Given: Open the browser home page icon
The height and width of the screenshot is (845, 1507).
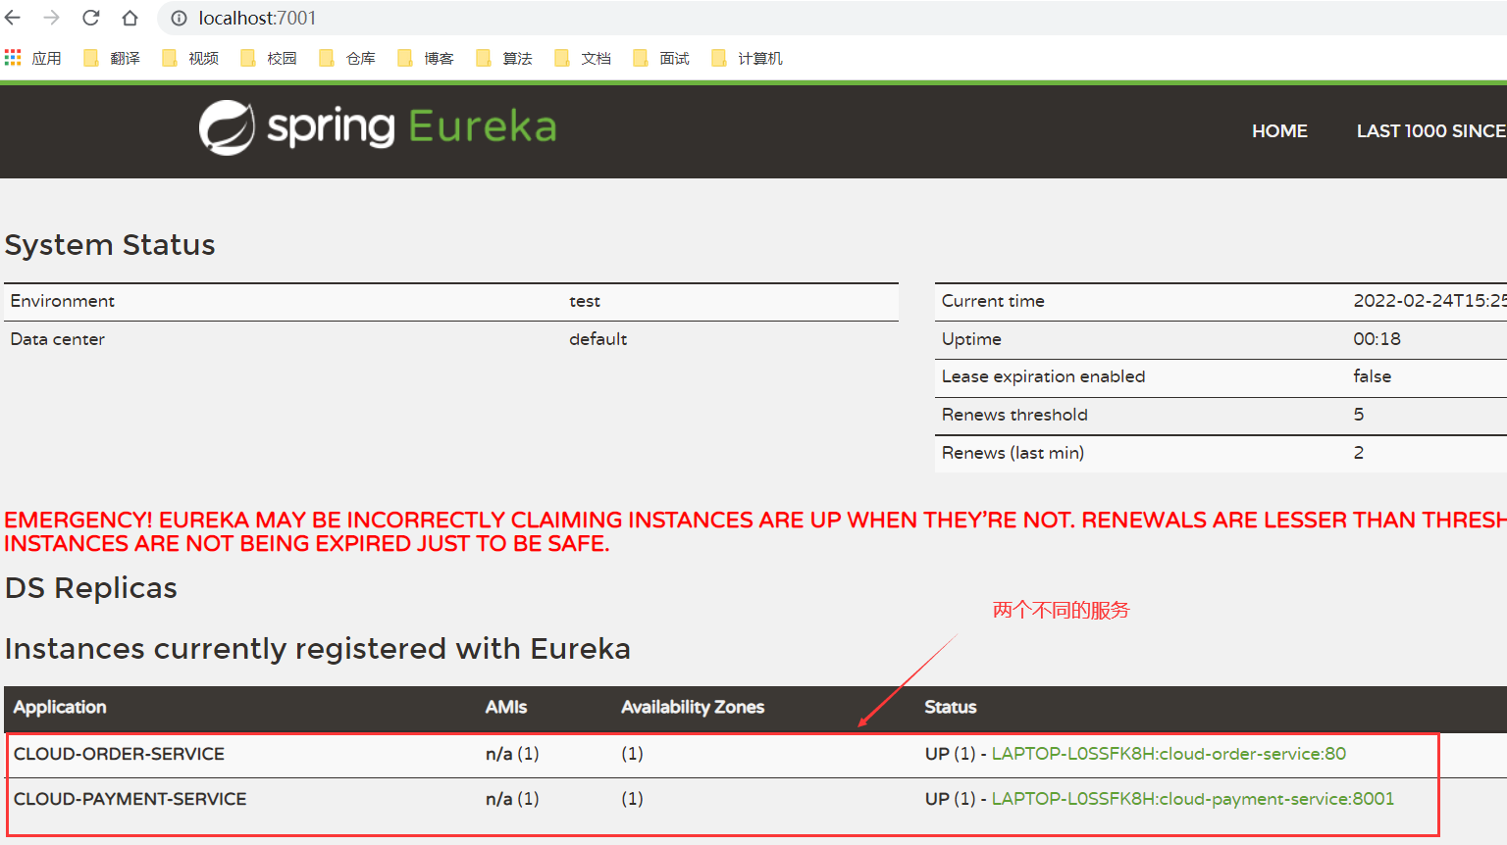Looking at the screenshot, I should tap(130, 18).
